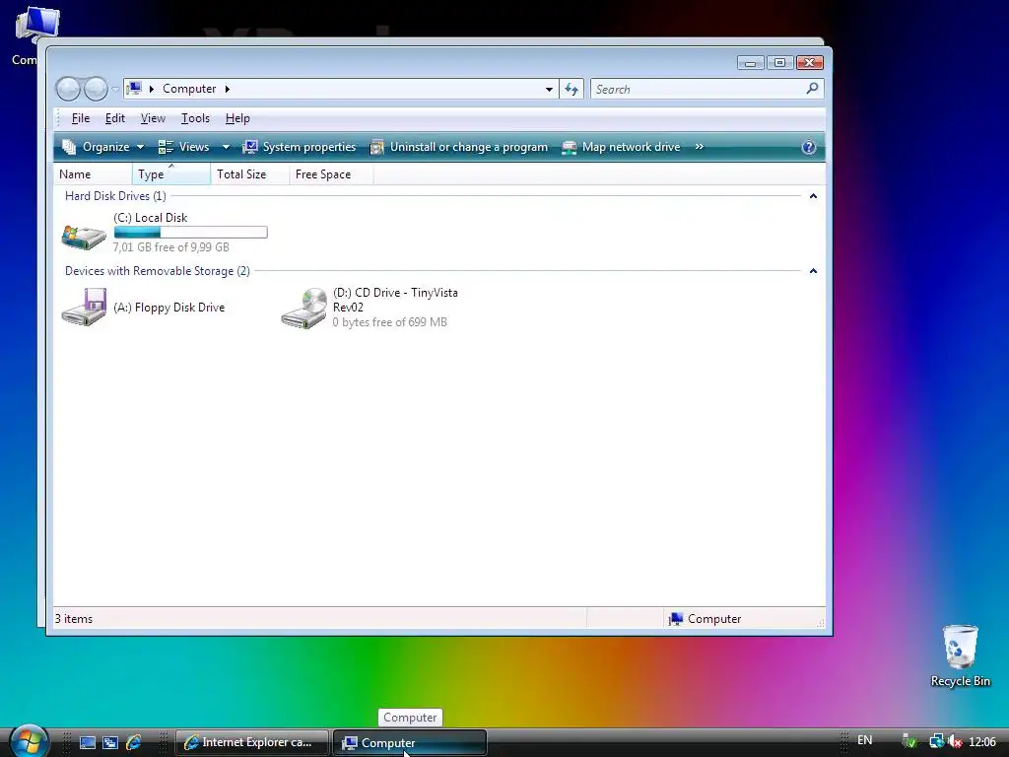Click the 0 bytes free of 699 MB text
This screenshot has height=757, width=1009.
390,322
